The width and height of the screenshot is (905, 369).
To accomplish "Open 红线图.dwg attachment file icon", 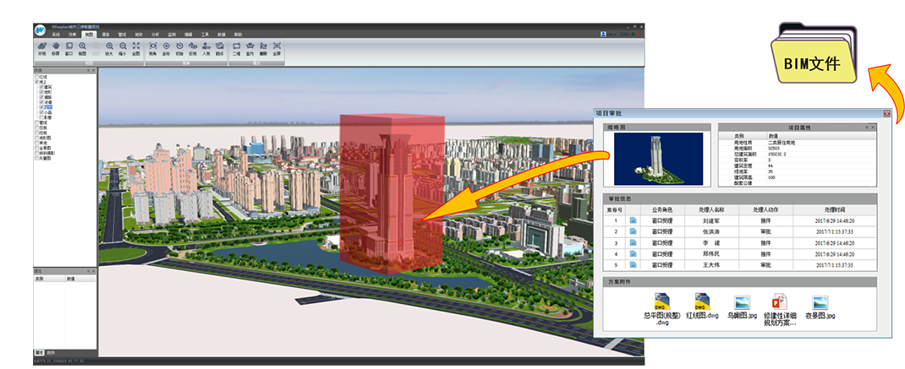I will click(x=702, y=305).
